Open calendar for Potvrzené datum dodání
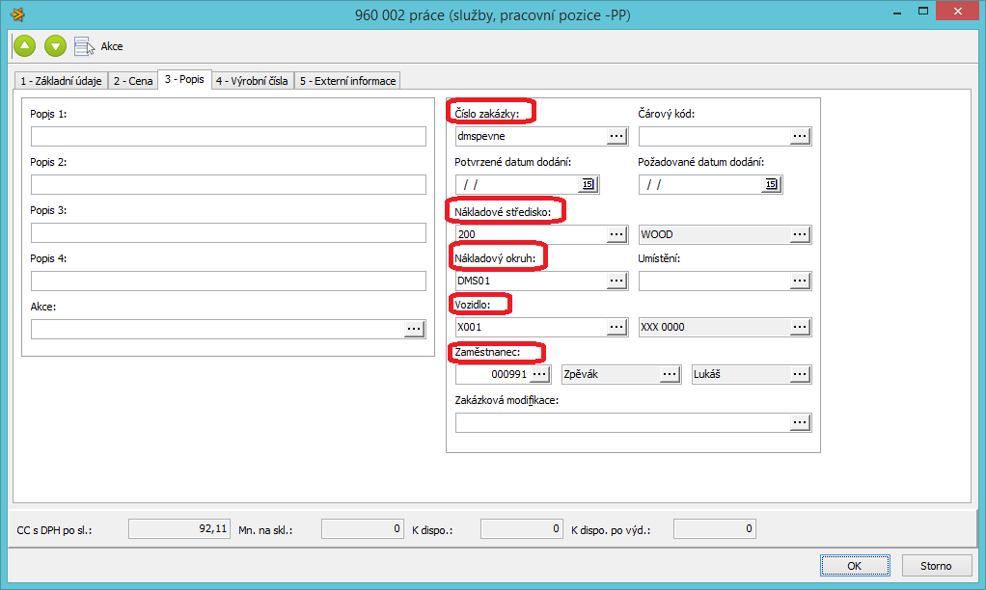The image size is (986, 590). tap(588, 184)
